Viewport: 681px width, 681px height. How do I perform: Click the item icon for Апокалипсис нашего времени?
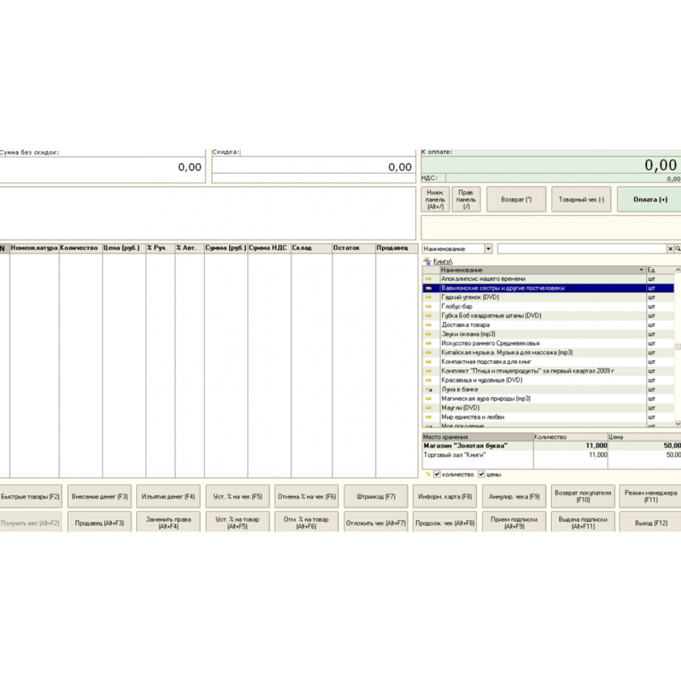[429, 279]
